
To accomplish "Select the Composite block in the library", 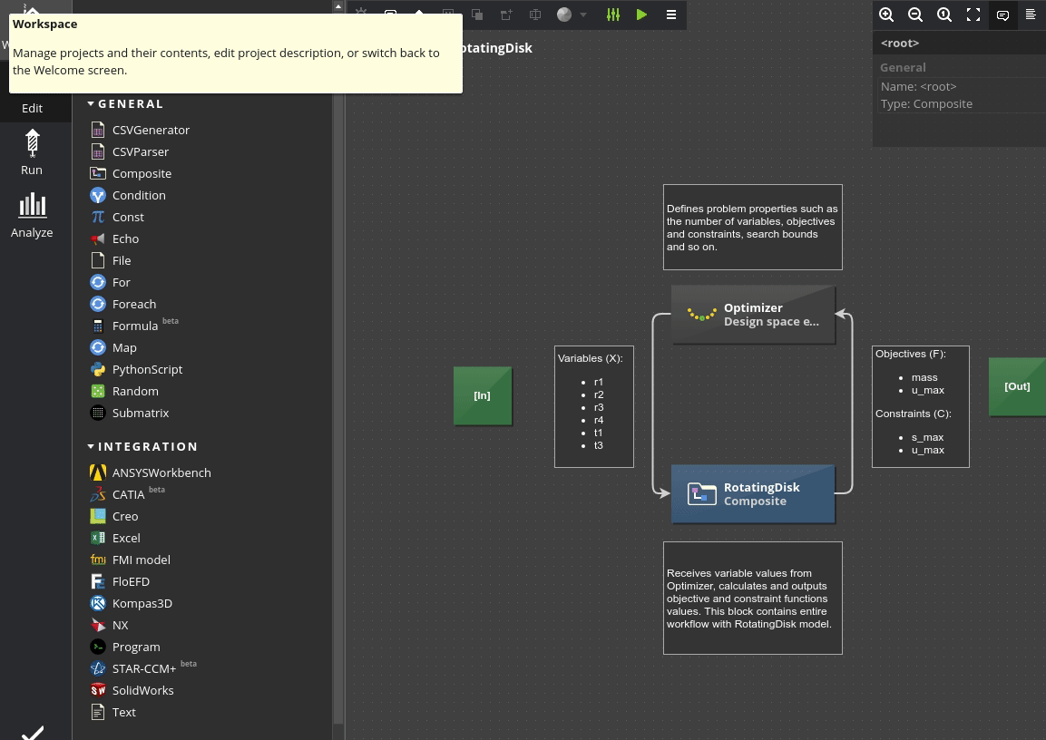I will click(131, 173).
